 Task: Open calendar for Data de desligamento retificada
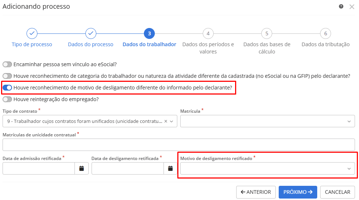170,168
